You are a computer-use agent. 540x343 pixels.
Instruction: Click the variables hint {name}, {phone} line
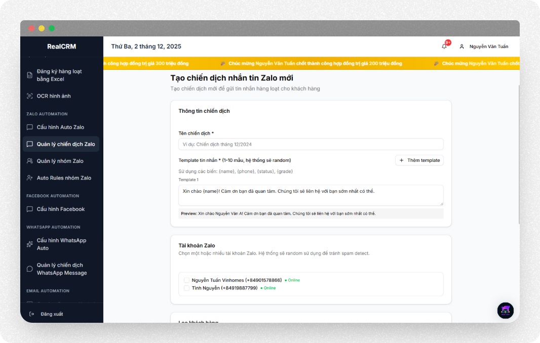click(236, 171)
